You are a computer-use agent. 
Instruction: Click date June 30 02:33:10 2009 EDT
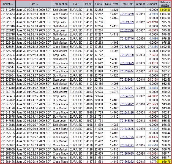[34, 10]
